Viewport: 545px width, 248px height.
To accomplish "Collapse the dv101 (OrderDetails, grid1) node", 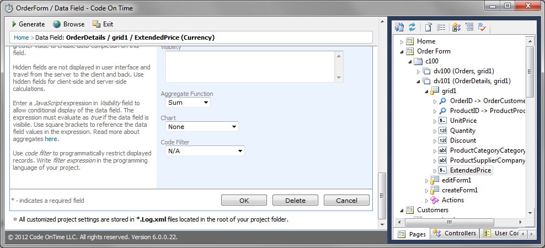I will (418, 81).
